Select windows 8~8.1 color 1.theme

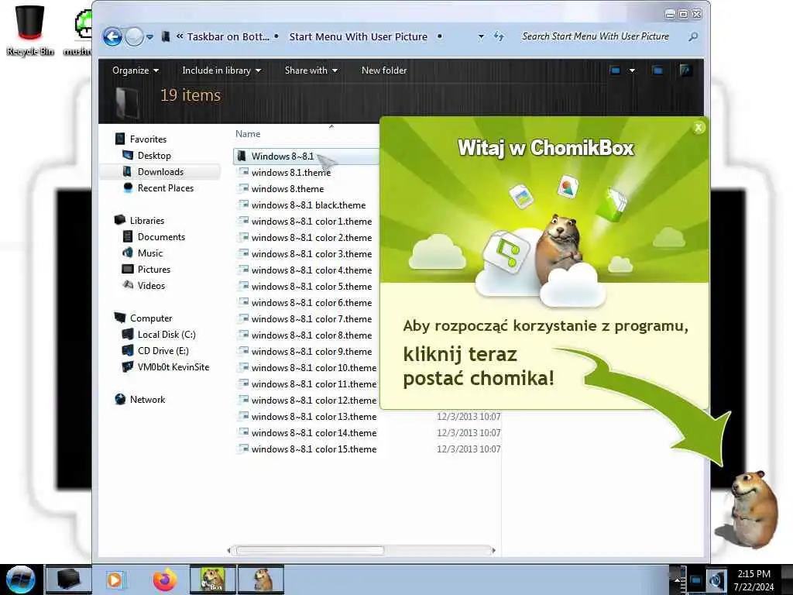[311, 221]
